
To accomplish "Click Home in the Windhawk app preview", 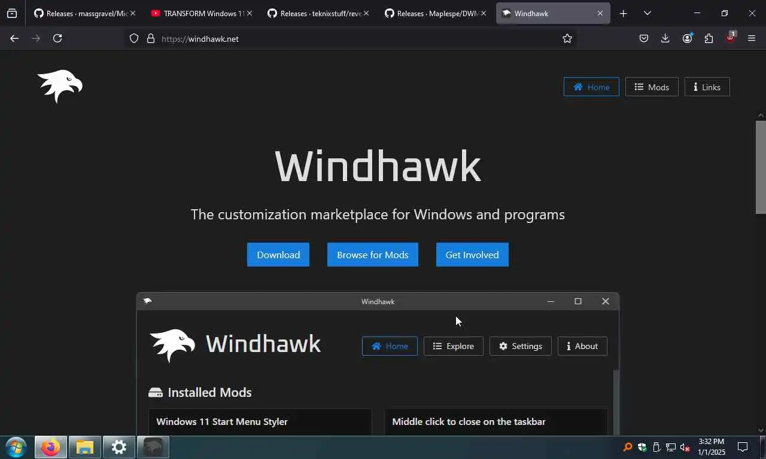I will (390, 346).
